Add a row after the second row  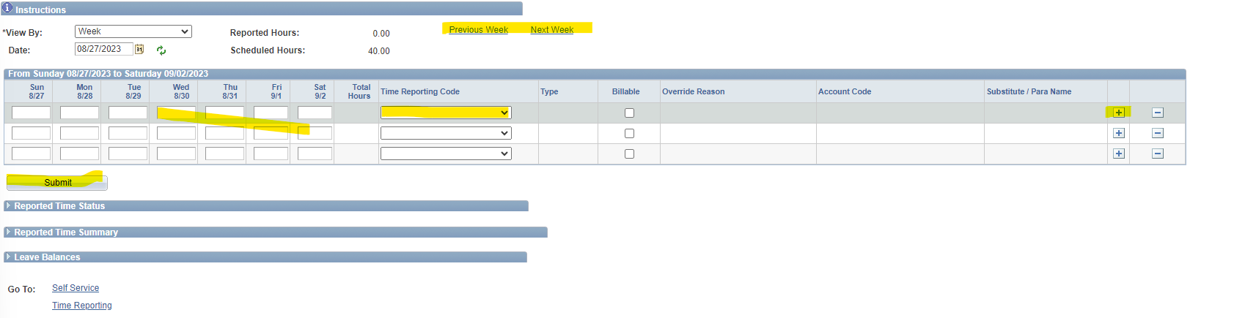1119,133
